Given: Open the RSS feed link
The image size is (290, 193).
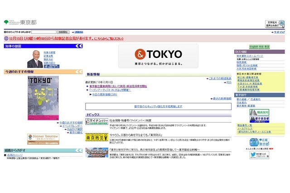Looking at the screenshot, I should 229,82.
